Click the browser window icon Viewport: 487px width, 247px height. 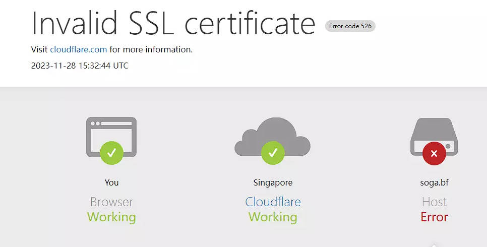(x=111, y=132)
